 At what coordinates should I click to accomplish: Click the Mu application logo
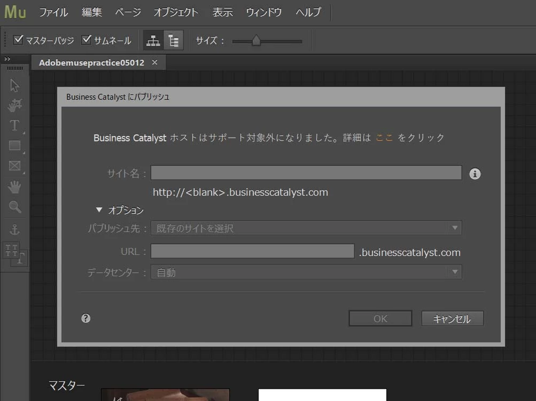[15, 12]
